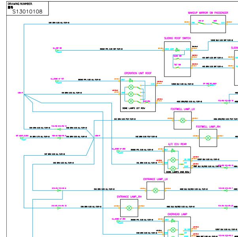Select the ENTRANCE LAMP_RH label
This screenshot has height=237, width=238.
129,197
